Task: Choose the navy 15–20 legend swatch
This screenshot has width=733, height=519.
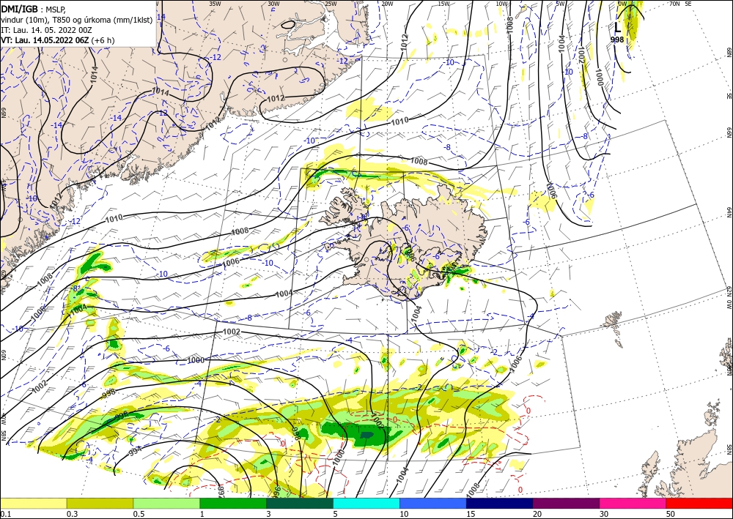Action: click(500, 503)
